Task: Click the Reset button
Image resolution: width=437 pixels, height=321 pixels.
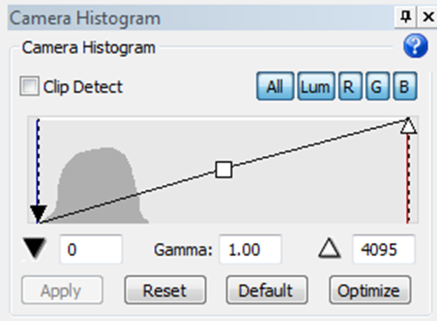Action: 165,291
